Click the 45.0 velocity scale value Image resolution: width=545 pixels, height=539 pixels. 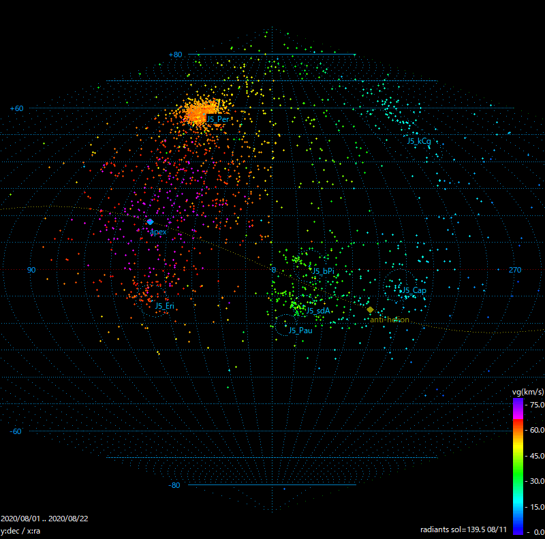537,456
